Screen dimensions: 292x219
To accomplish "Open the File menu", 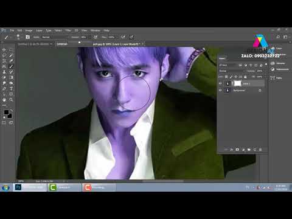I will click(x=12, y=30).
